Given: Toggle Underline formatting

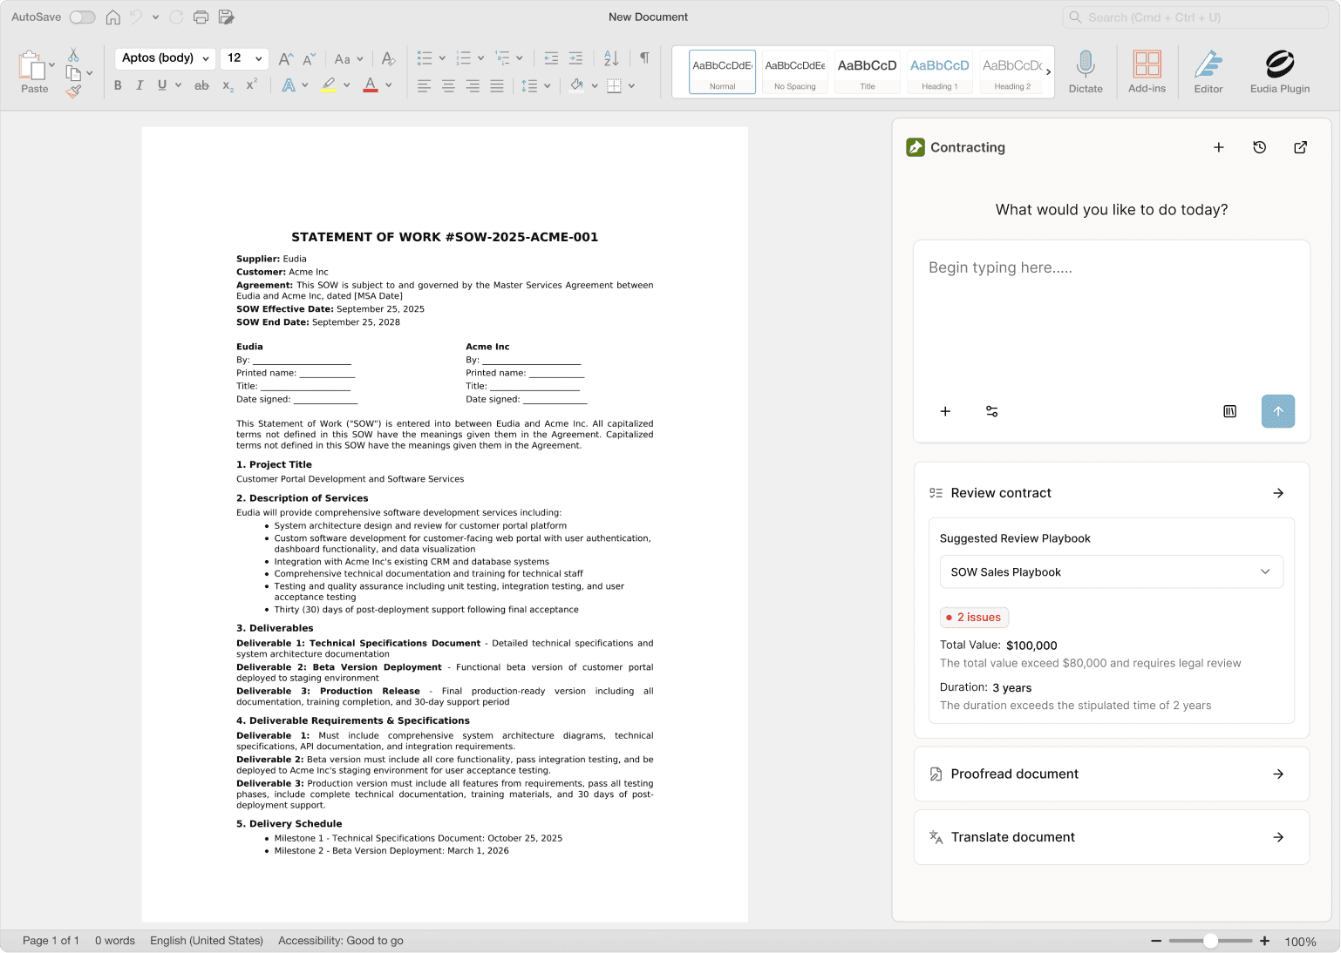Looking at the screenshot, I should click(x=162, y=85).
